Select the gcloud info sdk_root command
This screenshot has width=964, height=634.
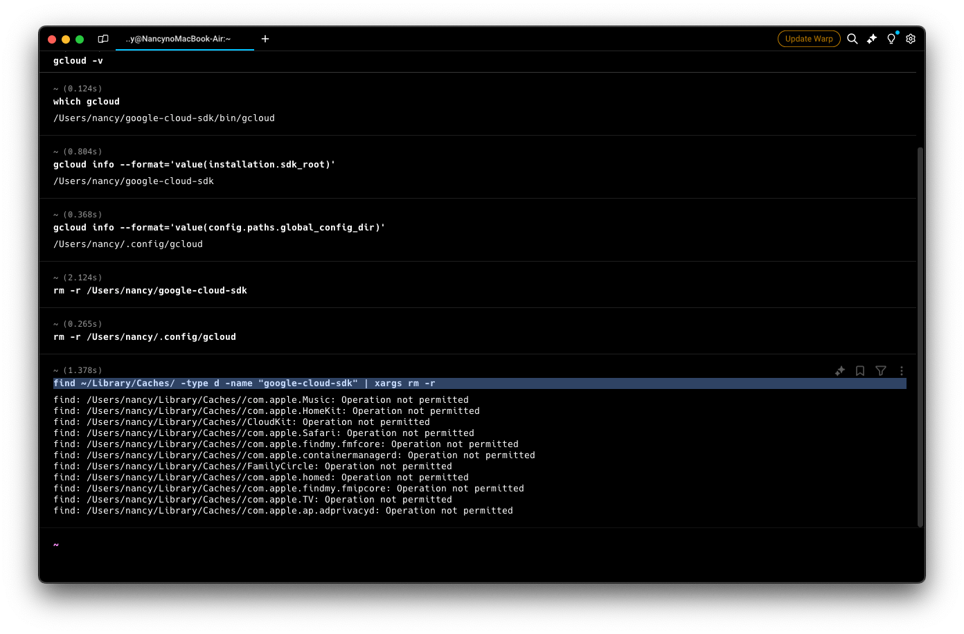(194, 165)
